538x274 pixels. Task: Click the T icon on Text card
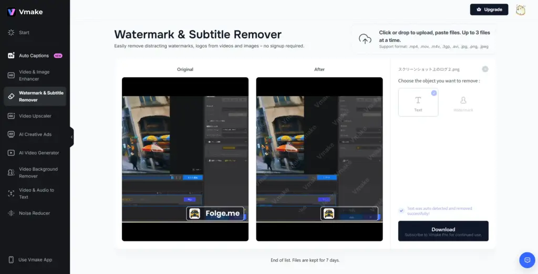click(418, 100)
